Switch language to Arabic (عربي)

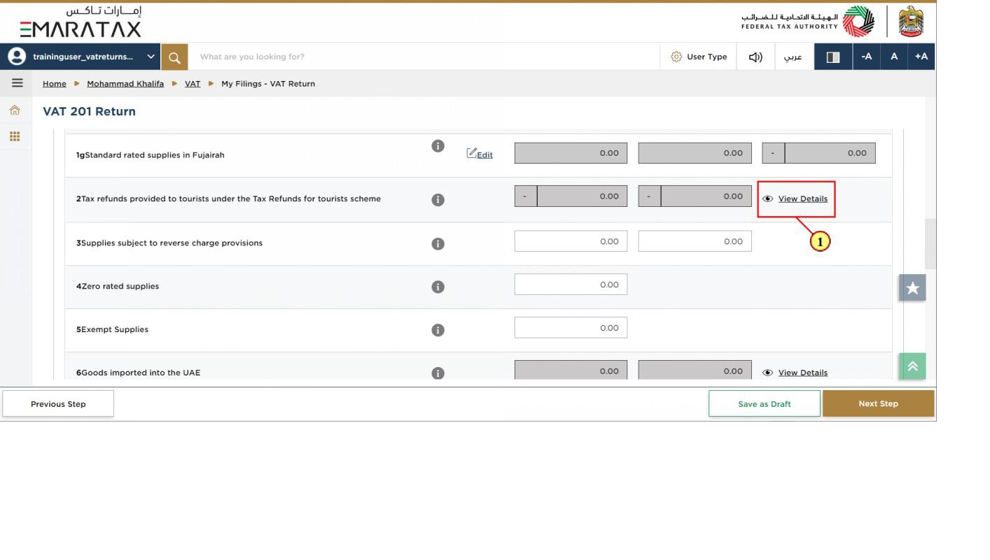pyautogui.click(x=794, y=57)
